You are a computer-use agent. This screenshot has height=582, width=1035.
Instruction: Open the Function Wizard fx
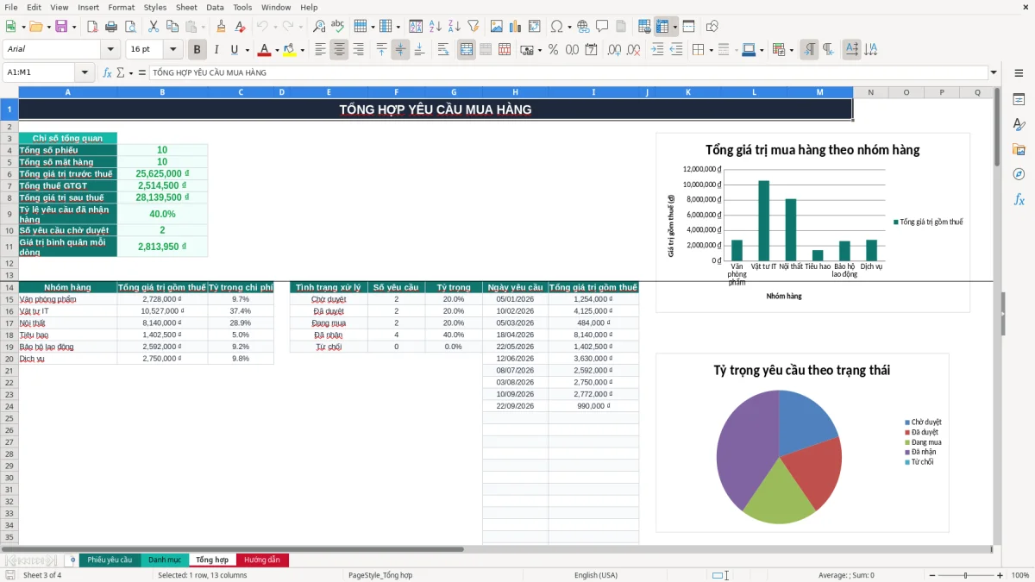click(x=108, y=72)
